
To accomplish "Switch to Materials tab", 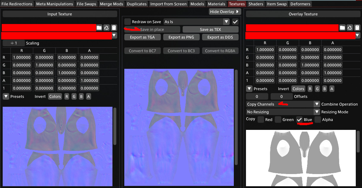I will pos(217,4).
